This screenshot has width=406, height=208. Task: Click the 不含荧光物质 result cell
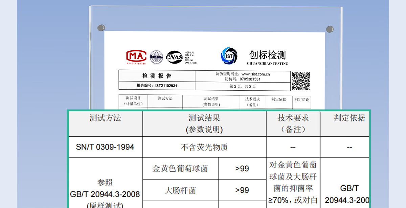(x=204, y=147)
